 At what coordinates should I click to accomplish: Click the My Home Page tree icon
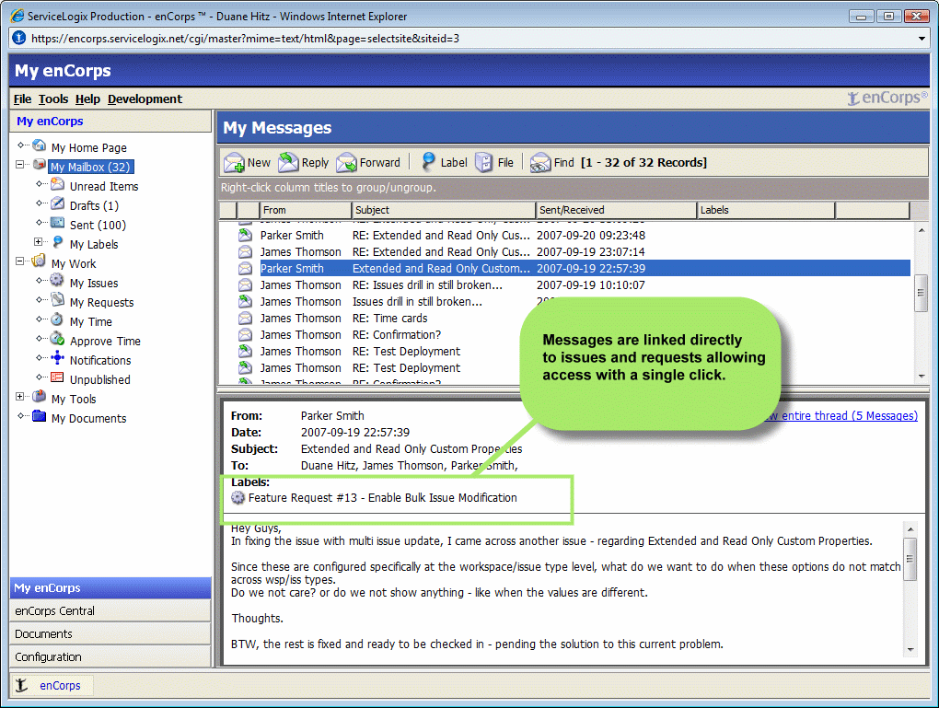pos(40,146)
